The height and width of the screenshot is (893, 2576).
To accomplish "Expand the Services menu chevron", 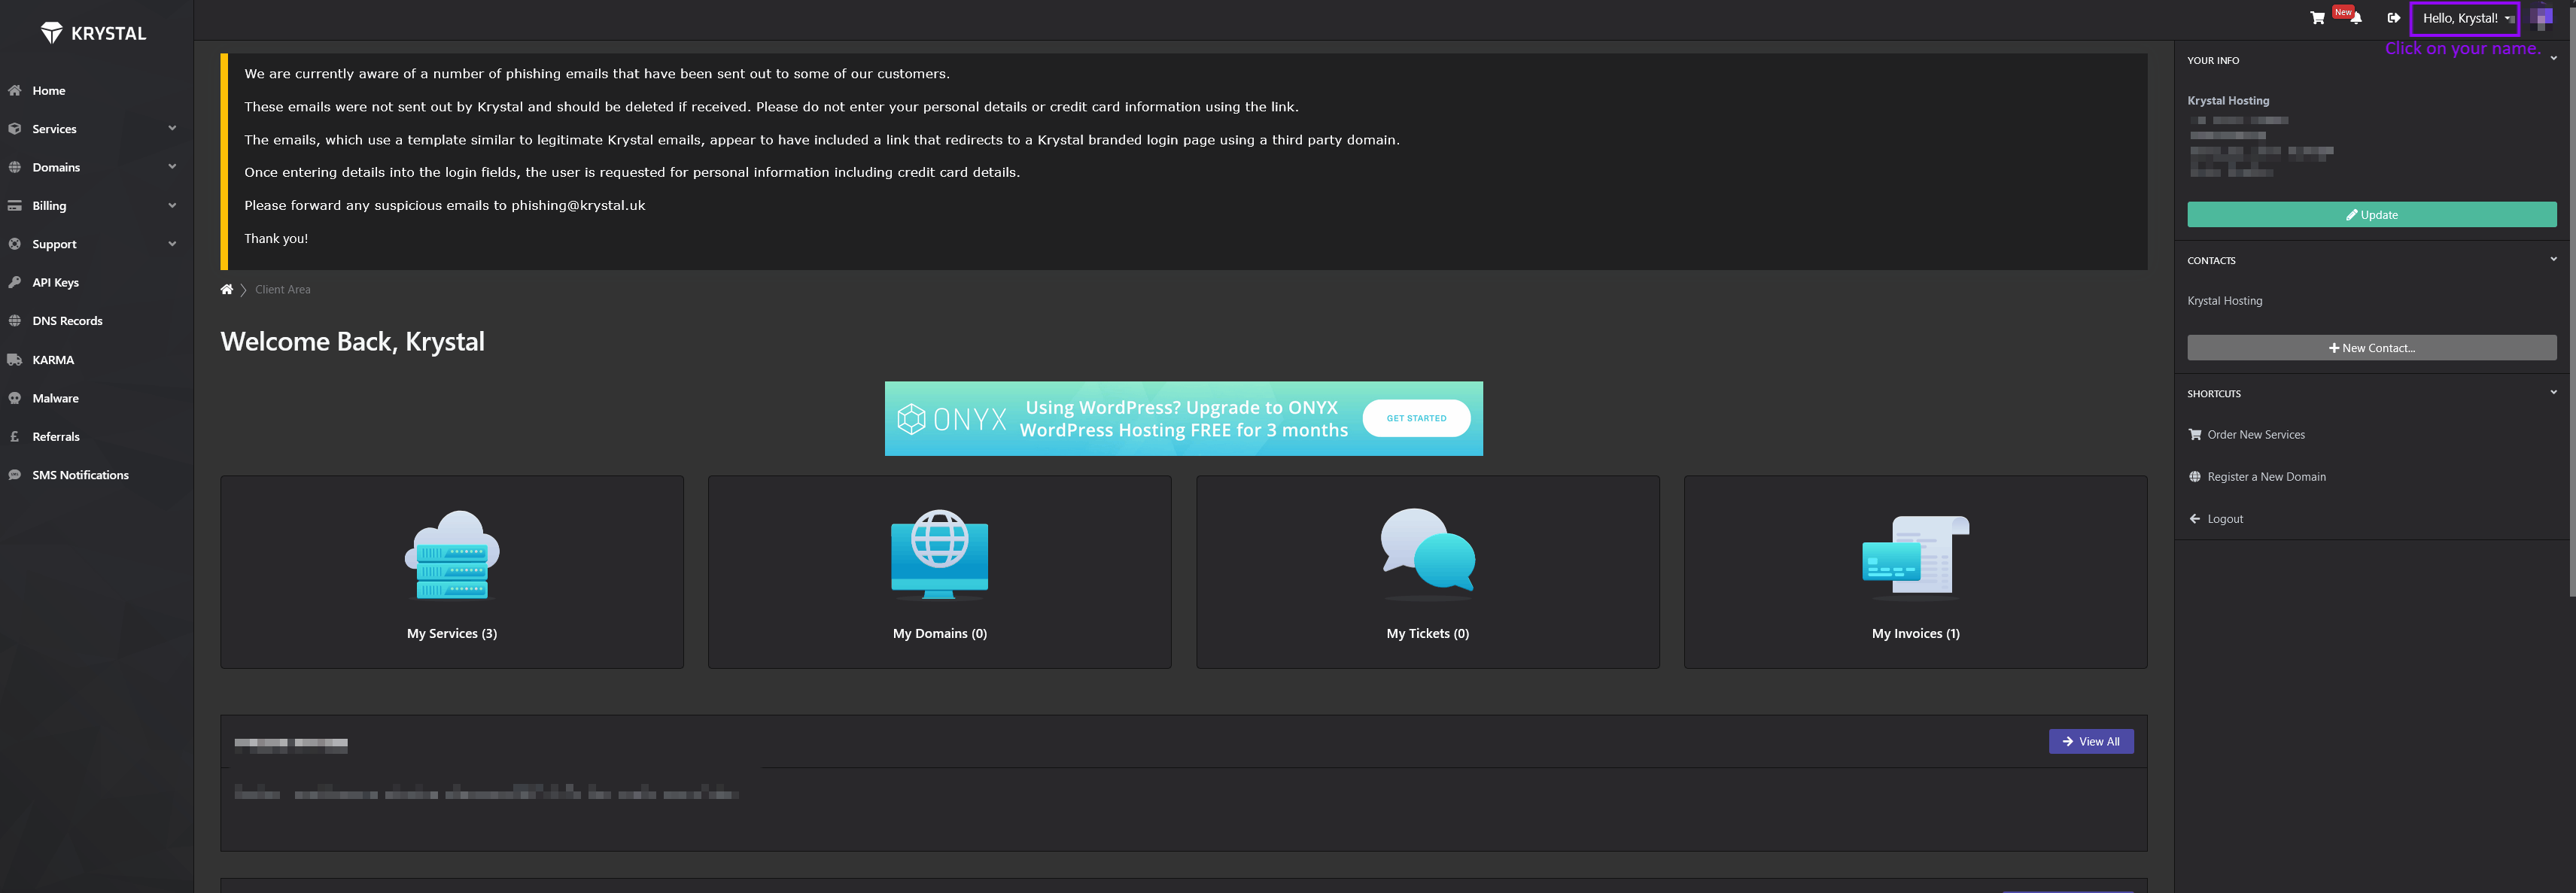I will [x=172, y=128].
